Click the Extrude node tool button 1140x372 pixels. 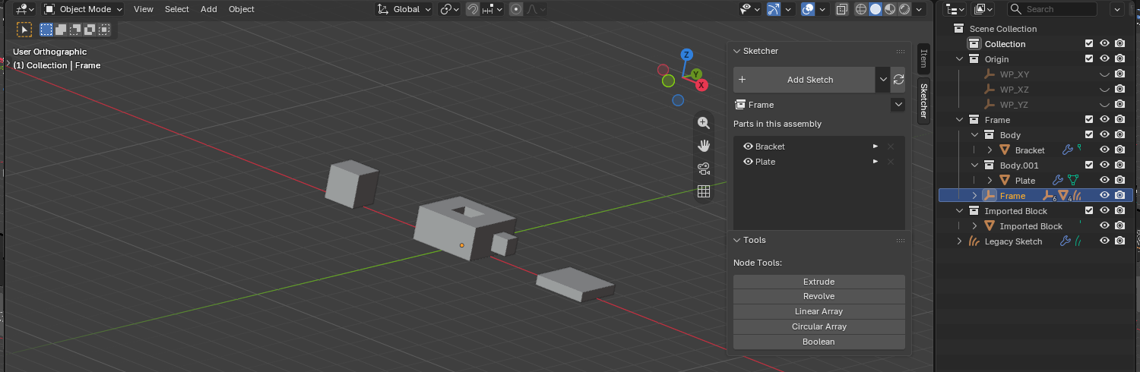pyautogui.click(x=819, y=282)
